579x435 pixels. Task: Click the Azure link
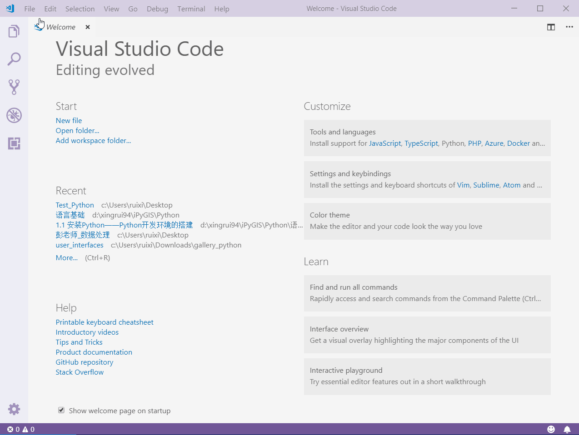coord(494,143)
